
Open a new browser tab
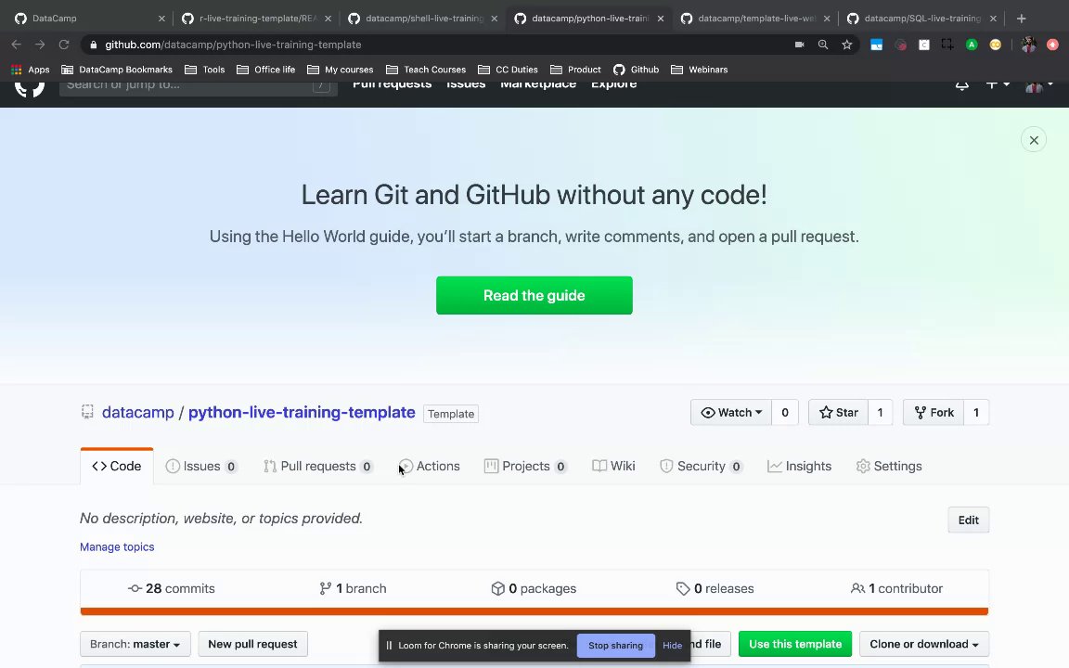tap(1022, 19)
